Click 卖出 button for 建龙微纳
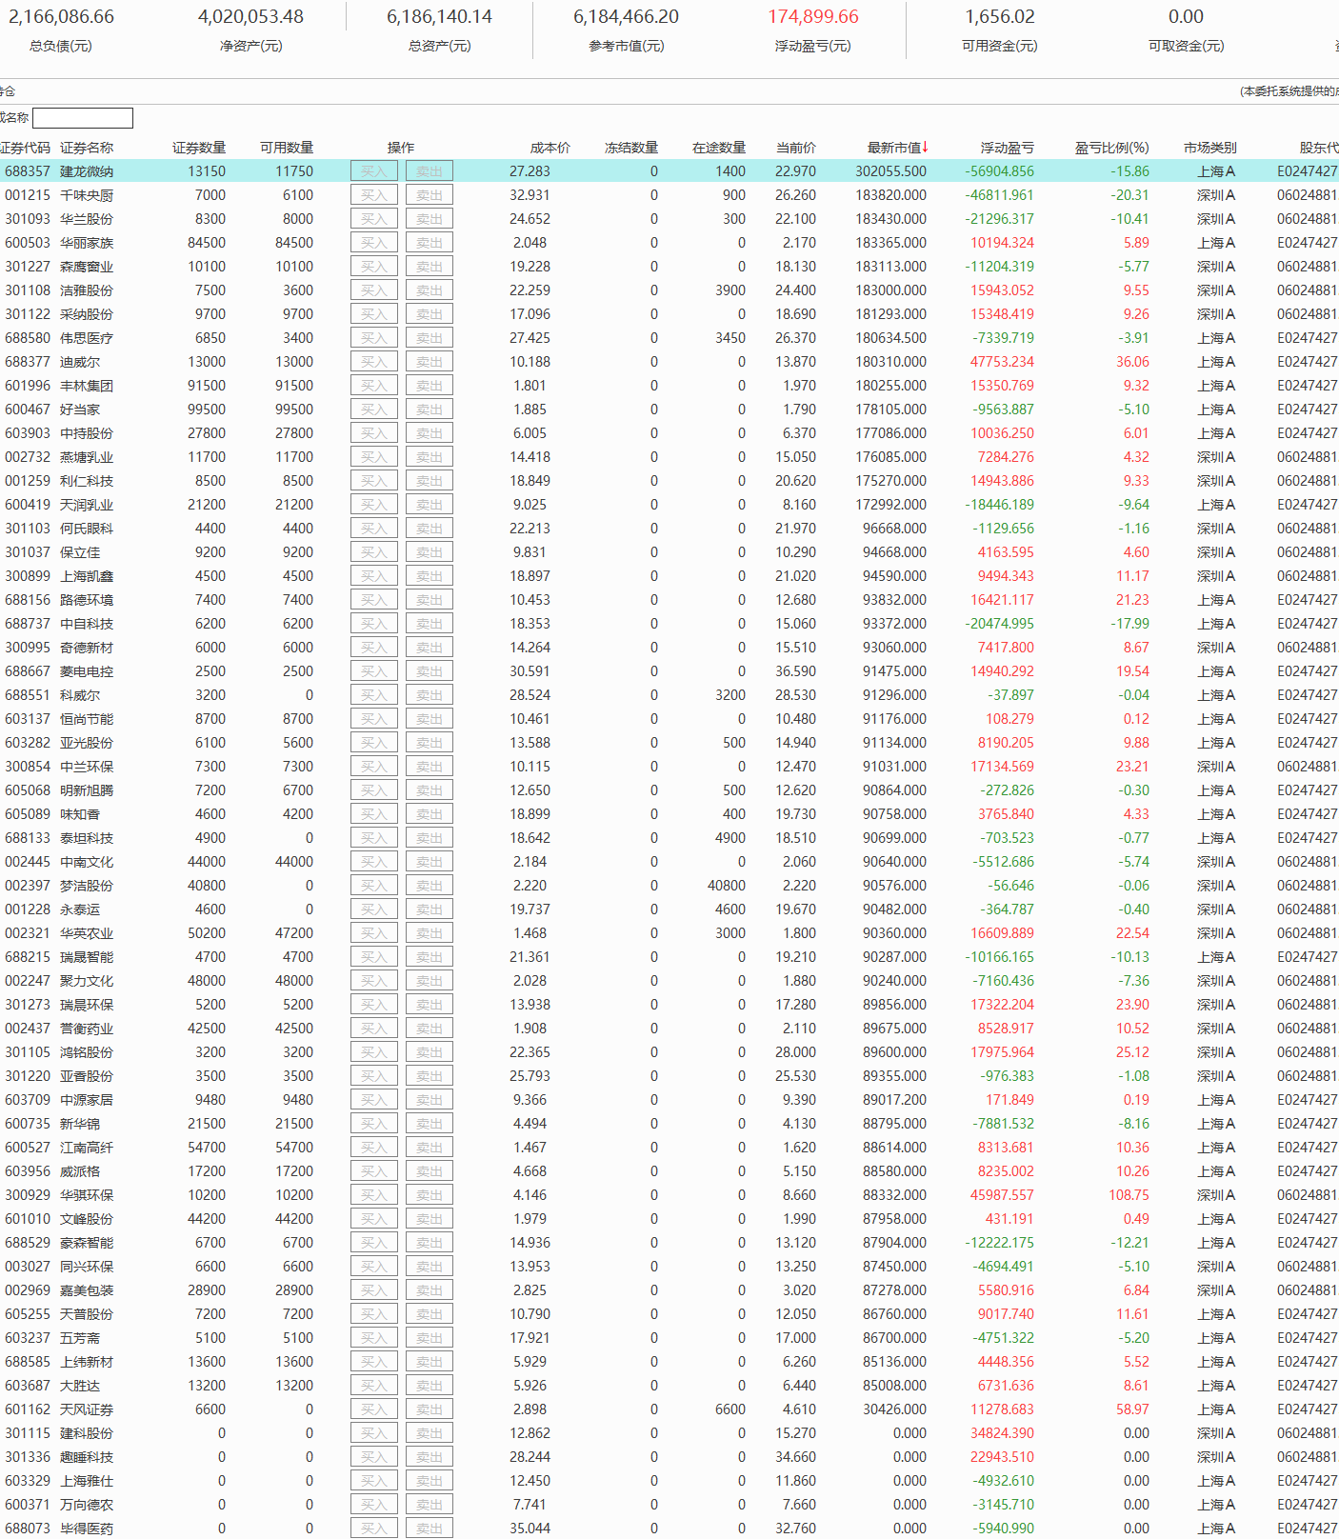 point(430,171)
